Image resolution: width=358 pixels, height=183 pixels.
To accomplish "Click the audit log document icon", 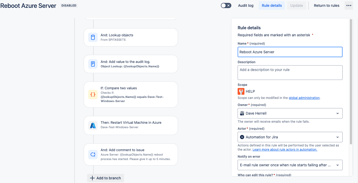I will coord(93,64).
